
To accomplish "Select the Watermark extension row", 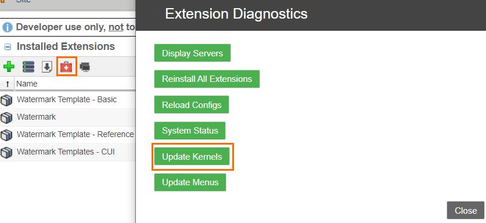I will pyautogui.click(x=67, y=117).
